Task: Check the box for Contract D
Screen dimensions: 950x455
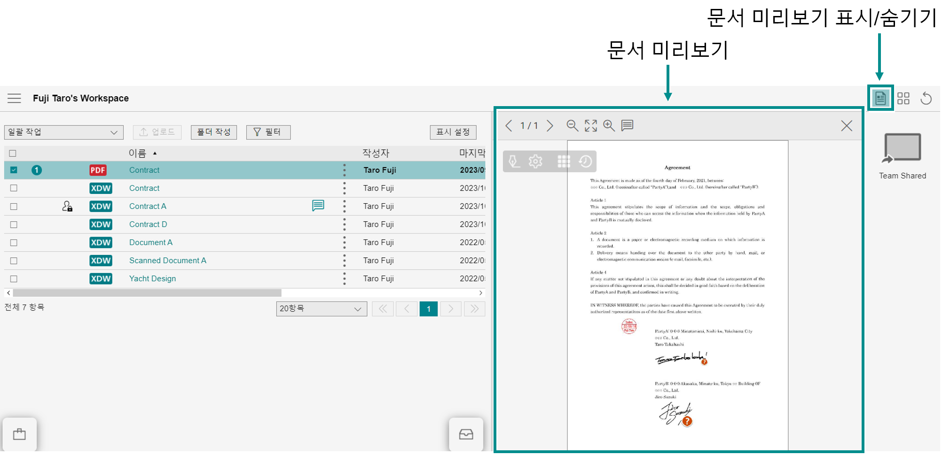Action: click(x=14, y=224)
